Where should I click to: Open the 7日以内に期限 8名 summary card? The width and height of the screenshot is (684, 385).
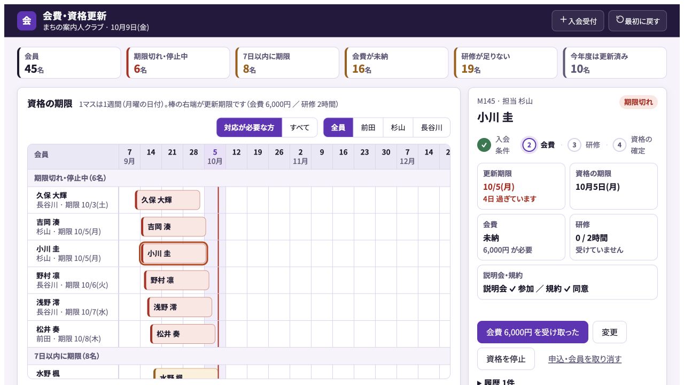pyautogui.click(x=287, y=63)
